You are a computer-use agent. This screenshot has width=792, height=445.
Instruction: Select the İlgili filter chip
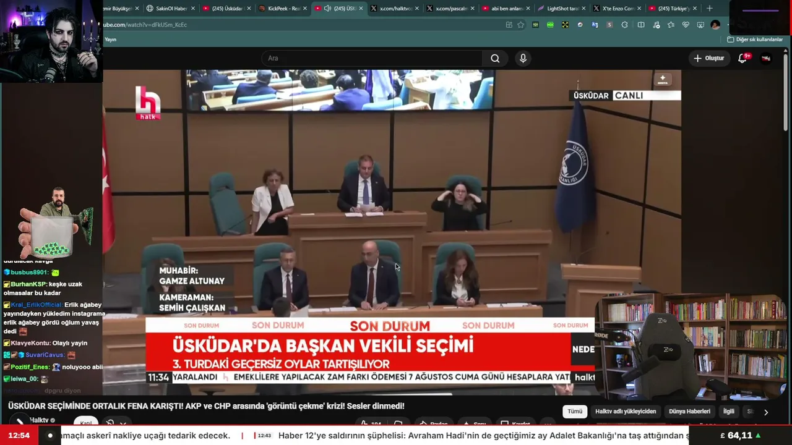[729, 412]
